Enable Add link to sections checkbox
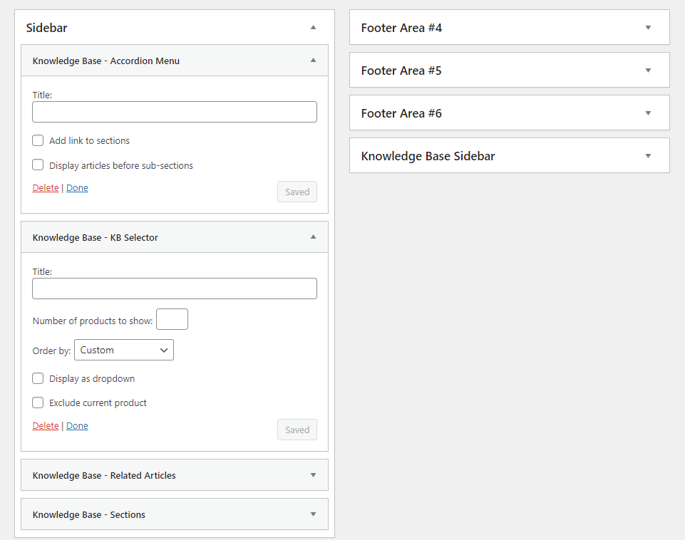The width and height of the screenshot is (685, 540). (x=38, y=141)
